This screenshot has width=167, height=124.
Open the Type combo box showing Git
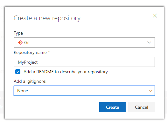84,42
